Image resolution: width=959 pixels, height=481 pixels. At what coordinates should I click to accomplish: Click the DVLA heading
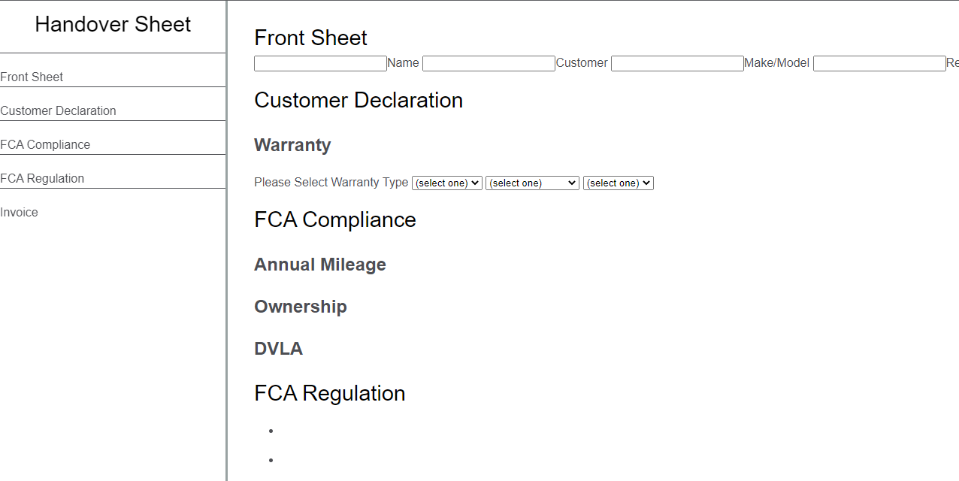click(x=278, y=349)
